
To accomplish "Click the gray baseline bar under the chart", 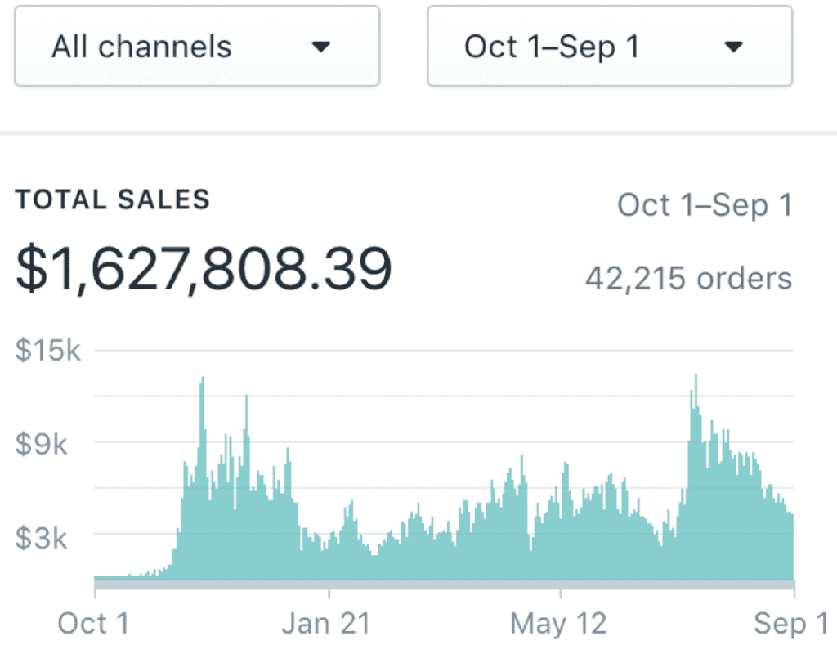I will (445, 585).
